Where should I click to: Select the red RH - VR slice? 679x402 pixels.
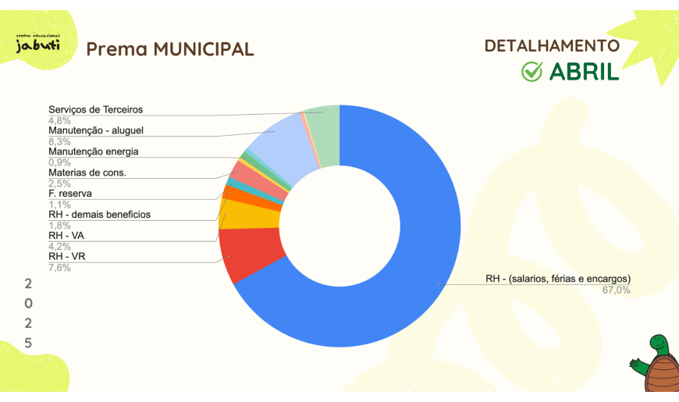(246, 254)
